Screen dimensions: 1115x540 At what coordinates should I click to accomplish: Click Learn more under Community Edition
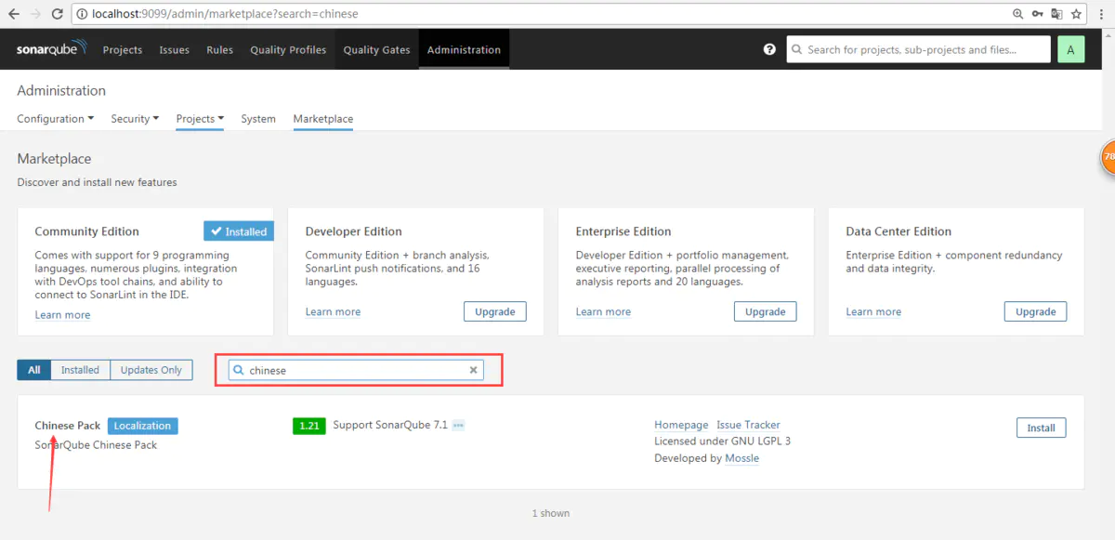(x=62, y=315)
